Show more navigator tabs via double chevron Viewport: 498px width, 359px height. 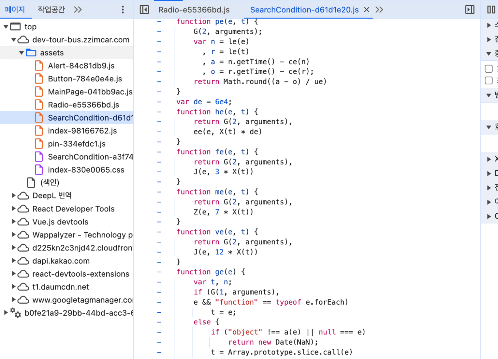click(78, 10)
